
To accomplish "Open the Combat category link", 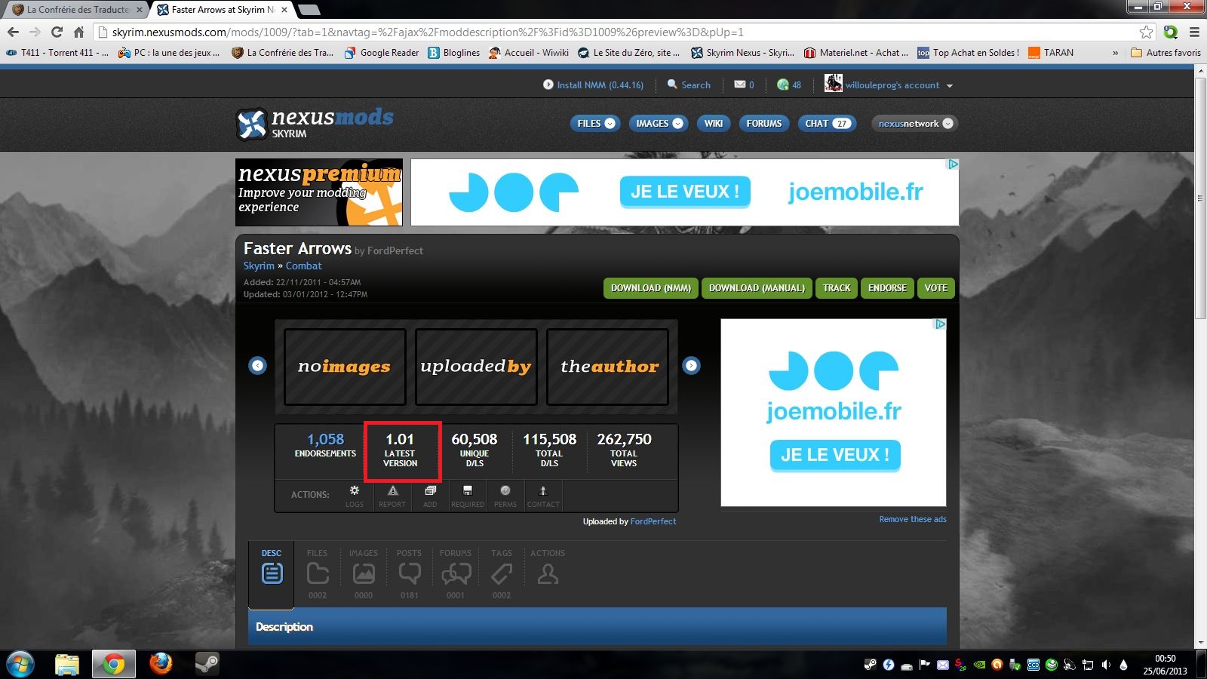I will point(303,266).
